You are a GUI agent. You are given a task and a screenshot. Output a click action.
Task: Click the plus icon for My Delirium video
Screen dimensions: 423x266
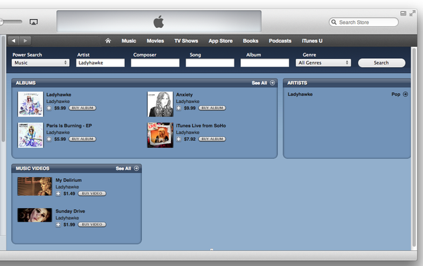[58, 194]
